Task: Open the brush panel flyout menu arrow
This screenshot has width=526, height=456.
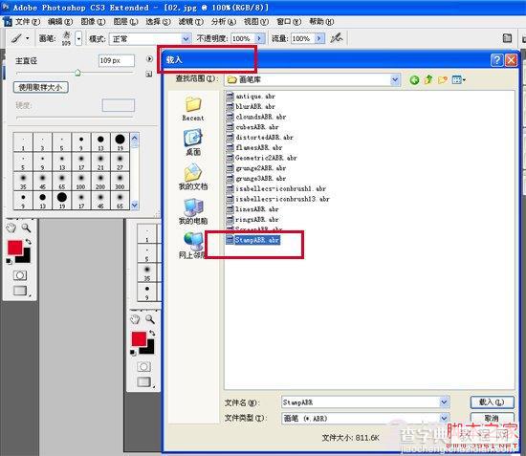Action: click(x=149, y=59)
